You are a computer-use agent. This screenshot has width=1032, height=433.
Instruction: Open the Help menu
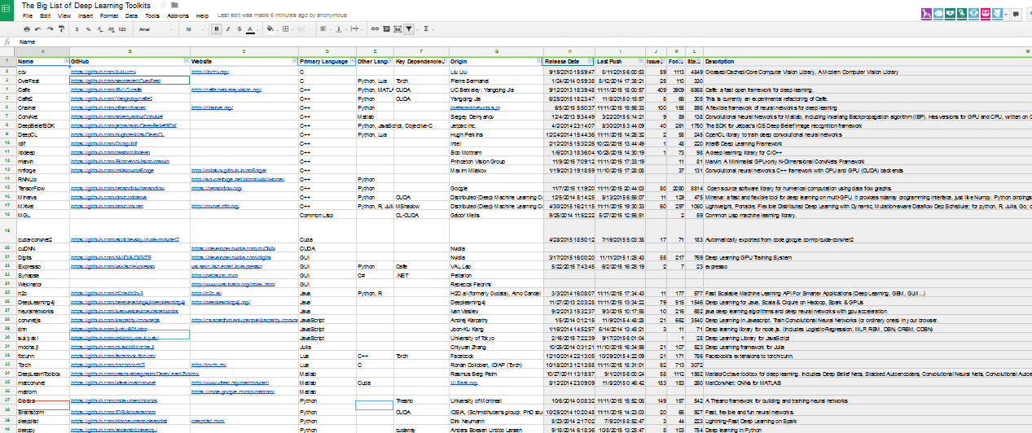202,15
